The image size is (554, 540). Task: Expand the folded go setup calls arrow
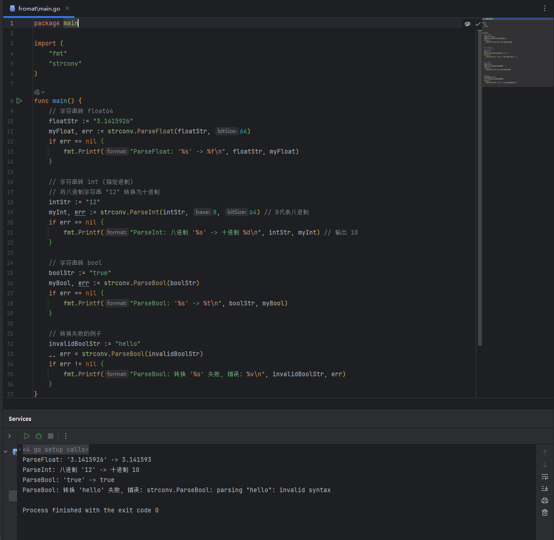click(20, 449)
